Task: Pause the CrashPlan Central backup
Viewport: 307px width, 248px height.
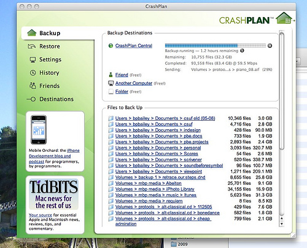Action: pos(270,46)
